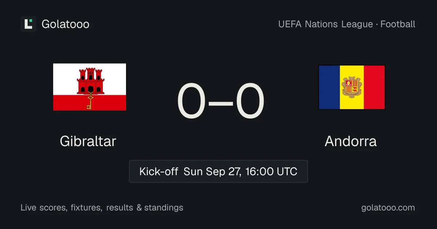Open the Golatooo brand name
Viewport: 437px width, 229px height.
click(66, 24)
